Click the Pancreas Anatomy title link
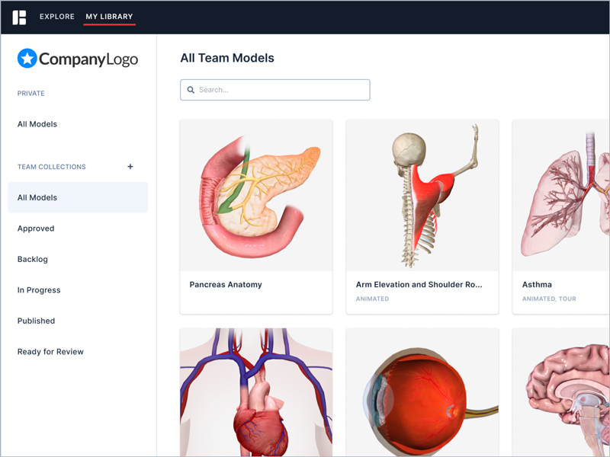Screen dimensions: 610x457 pos(226,285)
